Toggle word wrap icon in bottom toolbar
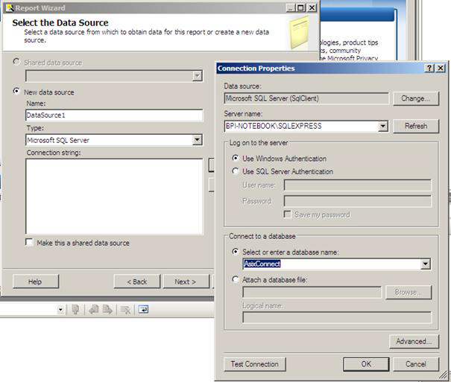This screenshot has width=451, height=382. click(143, 309)
